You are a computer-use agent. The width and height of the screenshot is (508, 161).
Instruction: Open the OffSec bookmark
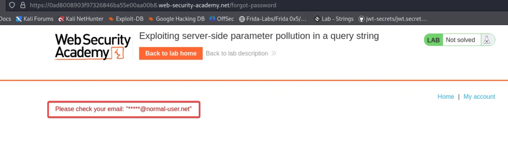point(222,19)
